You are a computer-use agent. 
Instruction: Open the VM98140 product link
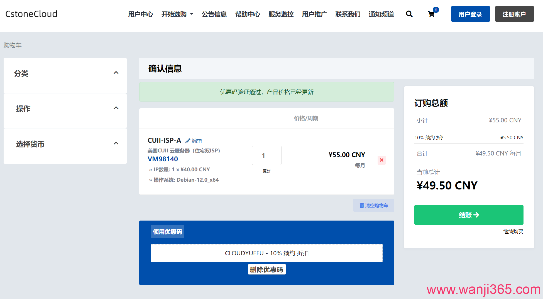(x=163, y=159)
